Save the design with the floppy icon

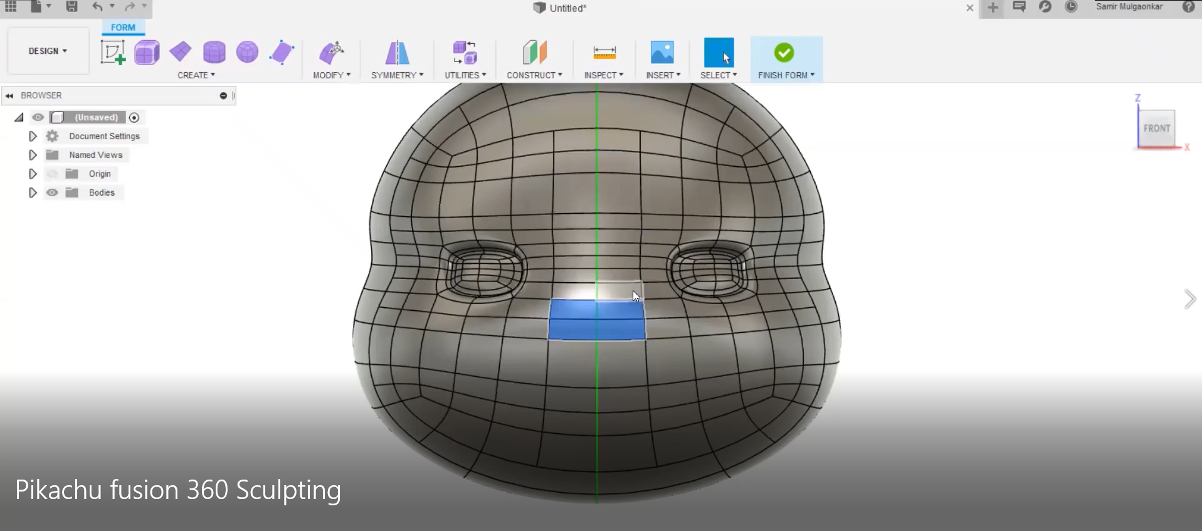72,6
